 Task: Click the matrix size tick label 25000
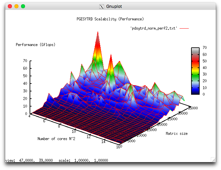[173, 119]
